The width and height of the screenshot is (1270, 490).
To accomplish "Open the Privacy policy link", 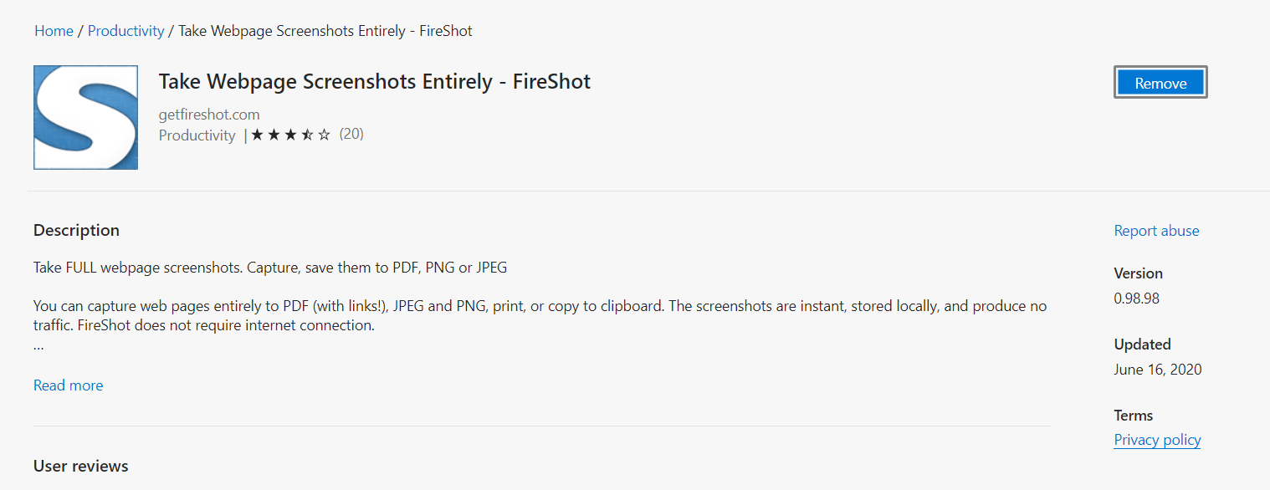I will [1157, 440].
